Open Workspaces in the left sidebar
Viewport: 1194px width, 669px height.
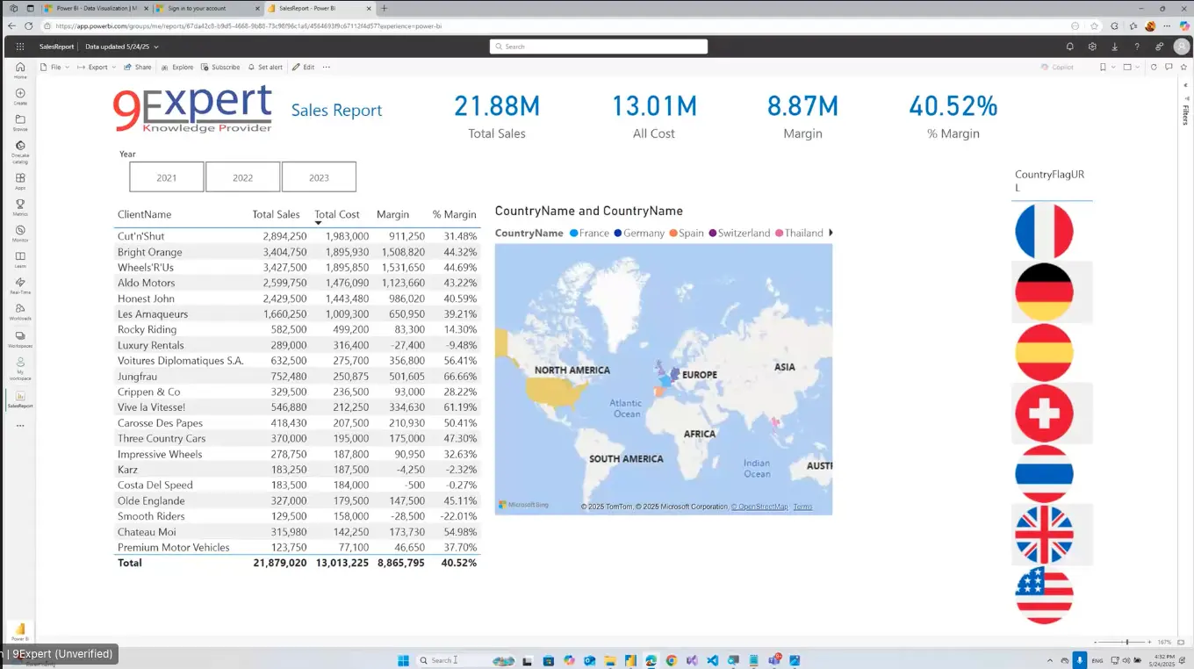[x=20, y=339]
